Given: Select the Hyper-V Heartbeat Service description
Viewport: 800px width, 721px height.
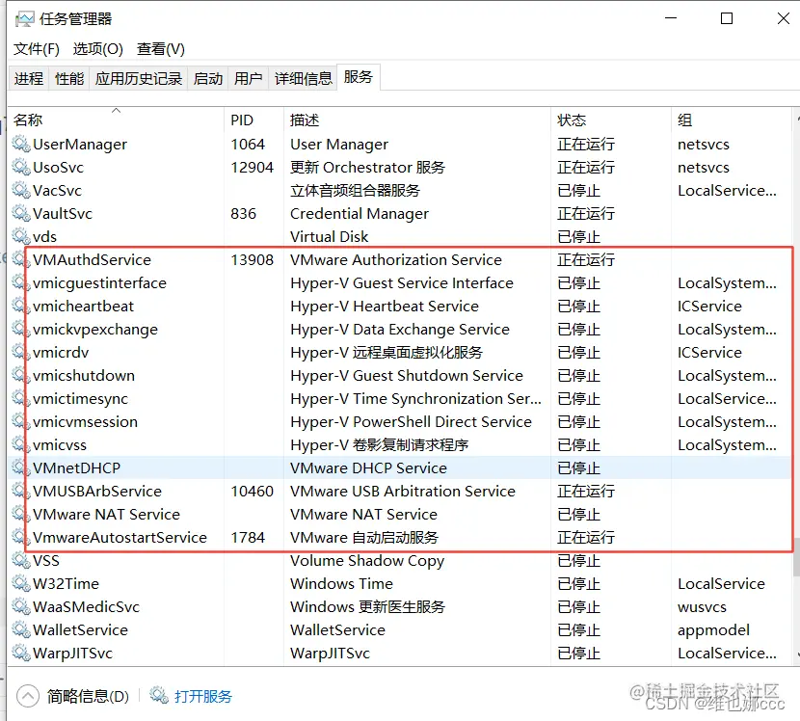Looking at the screenshot, I should [x=385, y=307].
